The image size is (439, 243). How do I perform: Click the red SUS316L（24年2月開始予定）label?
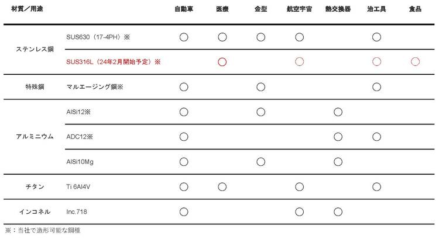114,62
